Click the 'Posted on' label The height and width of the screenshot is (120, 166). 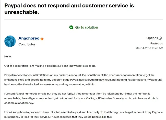(x=157, y=43)
